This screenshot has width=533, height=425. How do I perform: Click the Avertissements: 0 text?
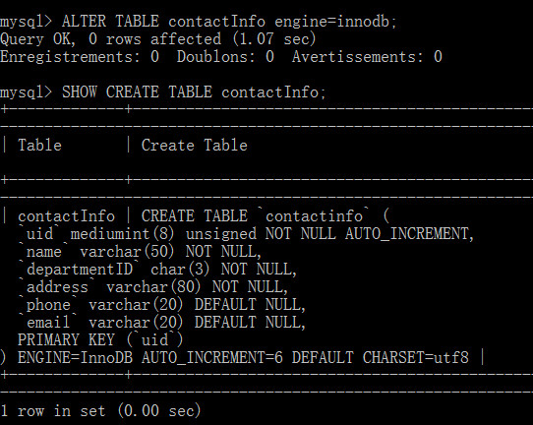tap(367, 57)
